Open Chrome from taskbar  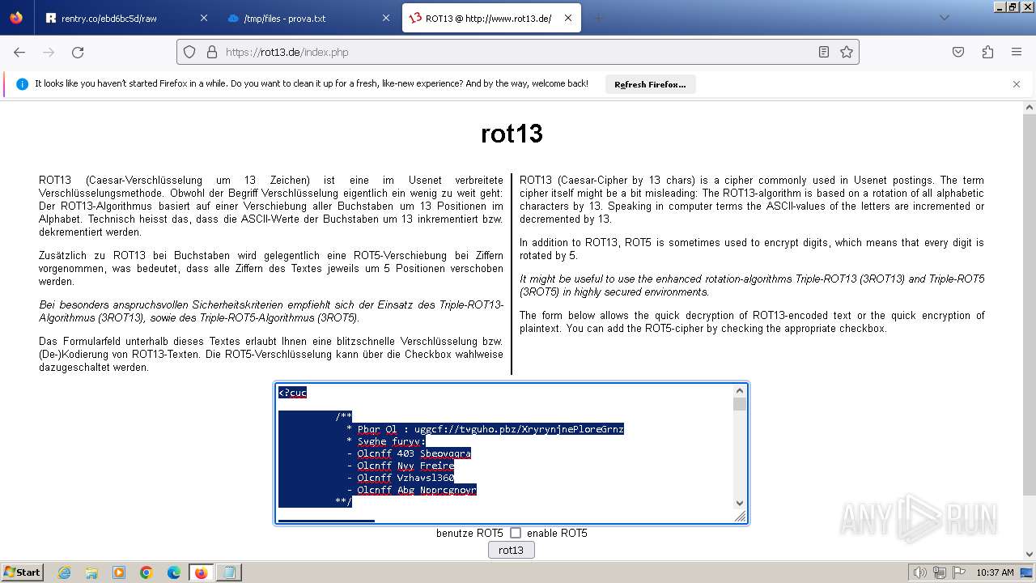click(146, 572)
